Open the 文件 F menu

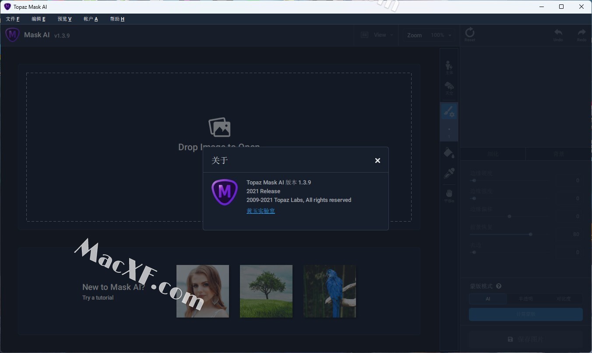(13, 19)
